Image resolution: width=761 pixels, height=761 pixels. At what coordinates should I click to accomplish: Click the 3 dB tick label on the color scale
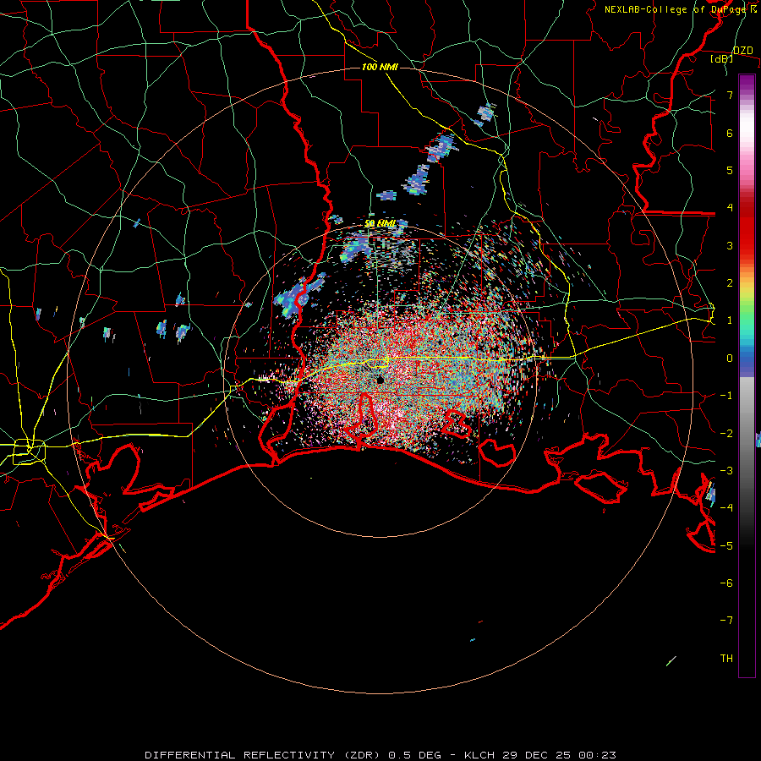(730, 245)
